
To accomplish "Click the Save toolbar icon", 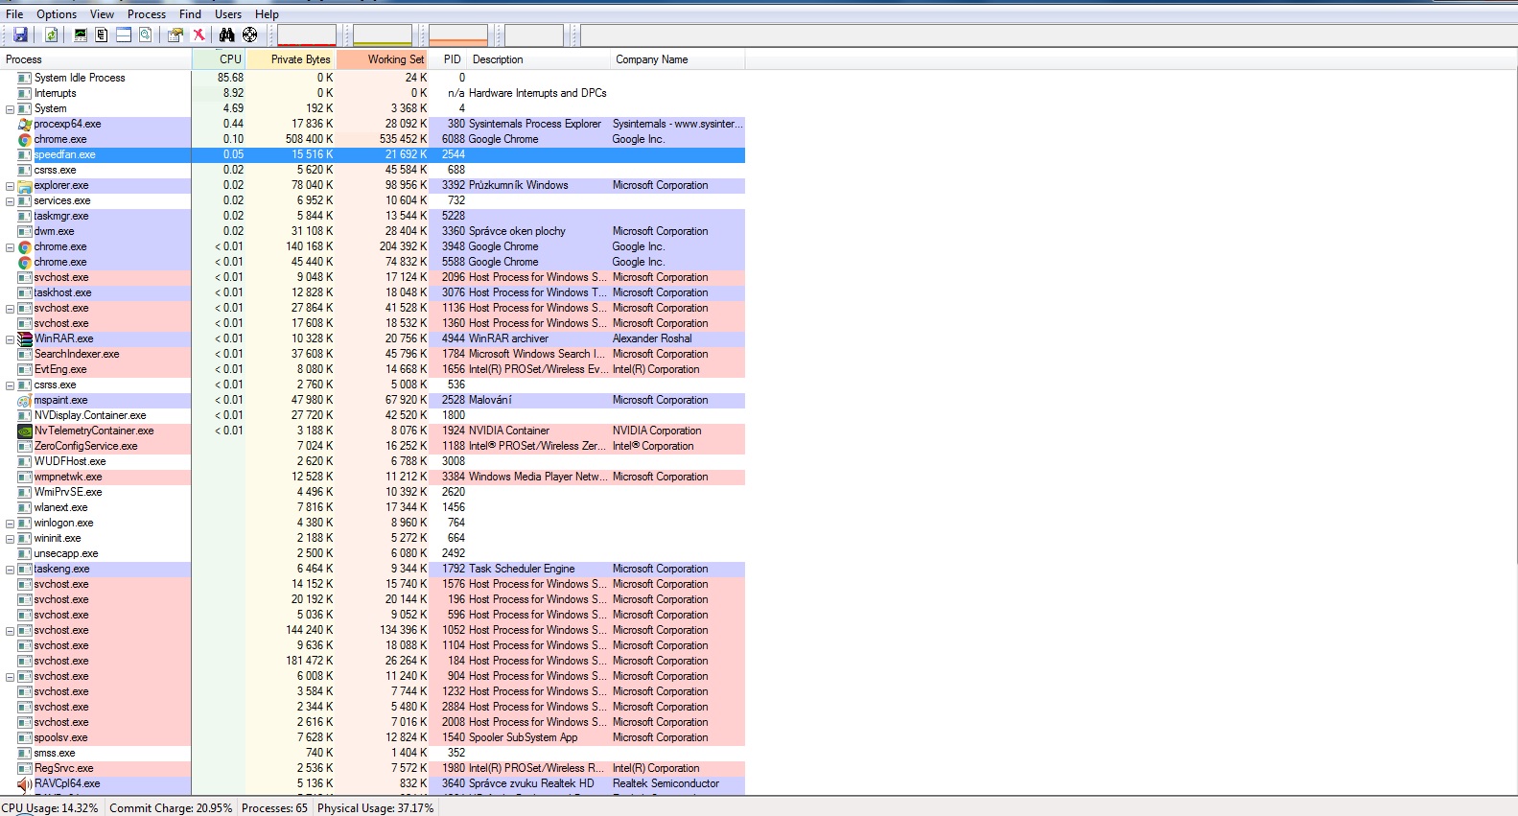I will coord(20,35).
